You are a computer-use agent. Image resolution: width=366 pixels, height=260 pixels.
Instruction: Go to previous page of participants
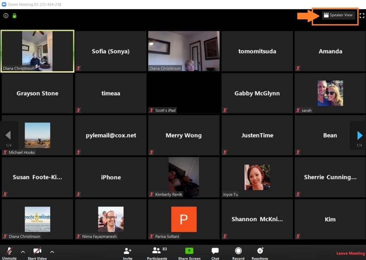tap(8, 136)
